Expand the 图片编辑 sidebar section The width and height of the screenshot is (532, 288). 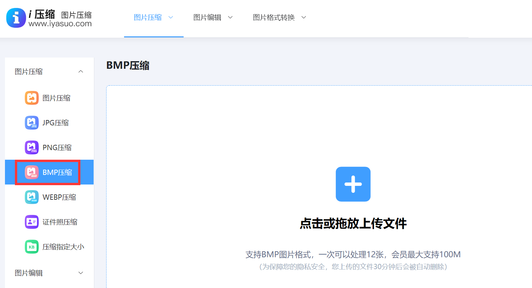coord(81,273)
